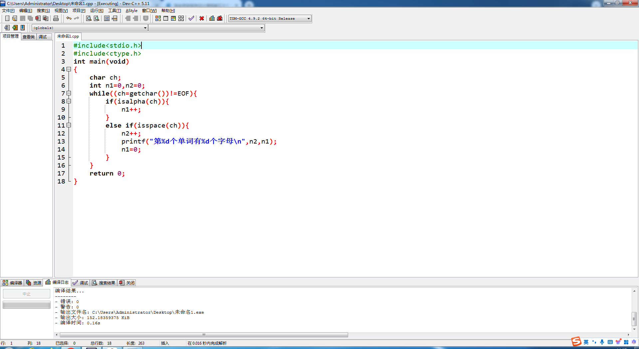
Task: Stop execution with the red X icon
Action: [x=202, y=18]
